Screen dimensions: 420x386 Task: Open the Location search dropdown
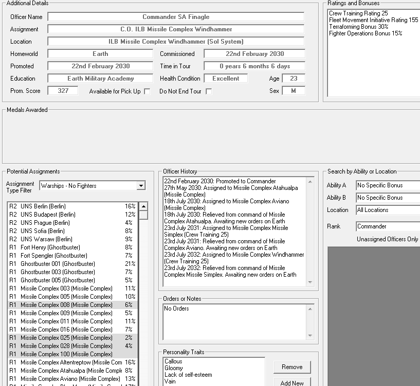pos(388,210)
